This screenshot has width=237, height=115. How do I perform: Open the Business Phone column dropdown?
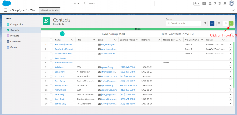(137, 40)
